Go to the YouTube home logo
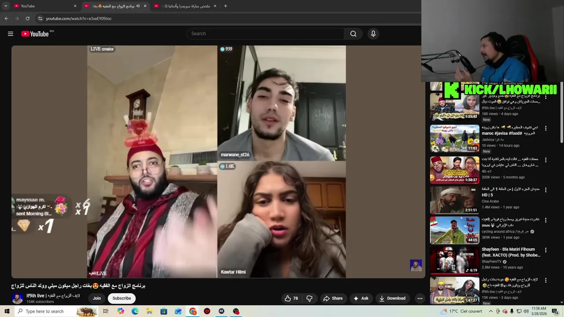The width and height of the screenshot is (564, 317). pyautogui.click(x=35, y=34)
